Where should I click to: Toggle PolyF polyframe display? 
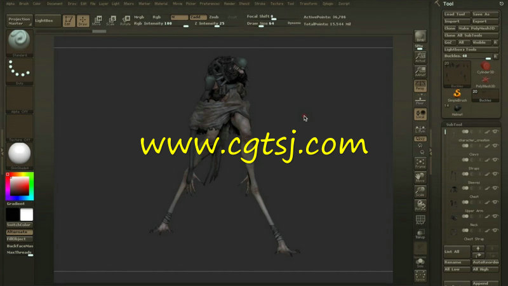coord(420,219)
